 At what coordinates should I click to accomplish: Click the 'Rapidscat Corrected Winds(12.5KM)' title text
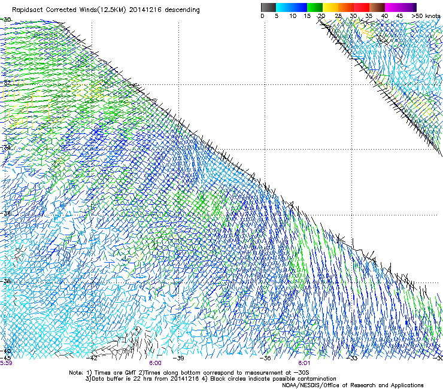pyautogui.click(x=69, y=10)
